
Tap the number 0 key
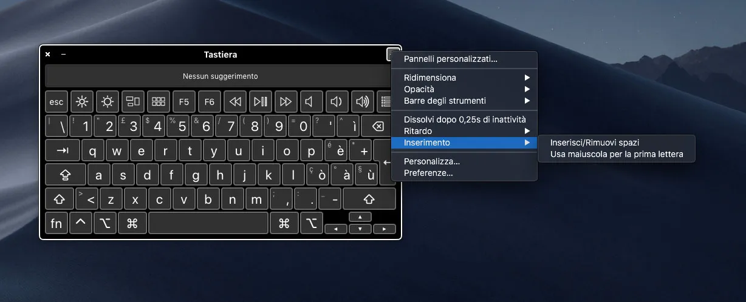pyautogui.click(x=299, y=126)
